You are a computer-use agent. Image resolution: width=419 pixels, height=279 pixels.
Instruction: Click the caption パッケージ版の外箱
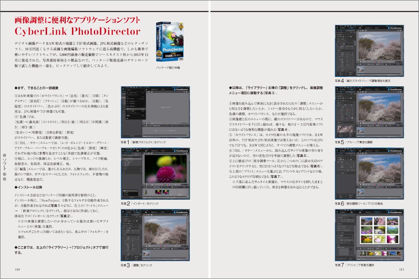(168, 67)
